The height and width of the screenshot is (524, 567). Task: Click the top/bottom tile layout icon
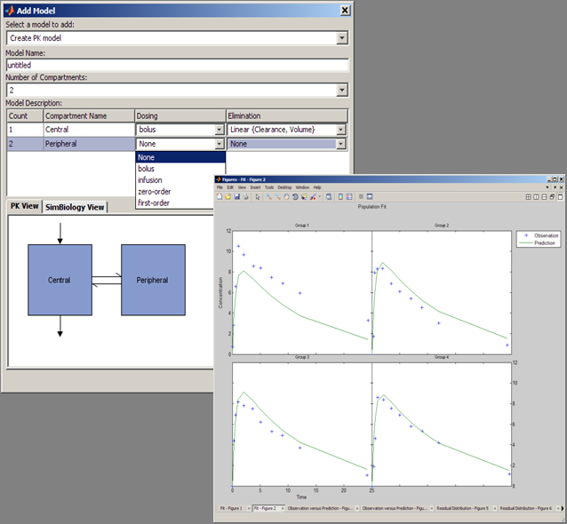pos(544,197)
